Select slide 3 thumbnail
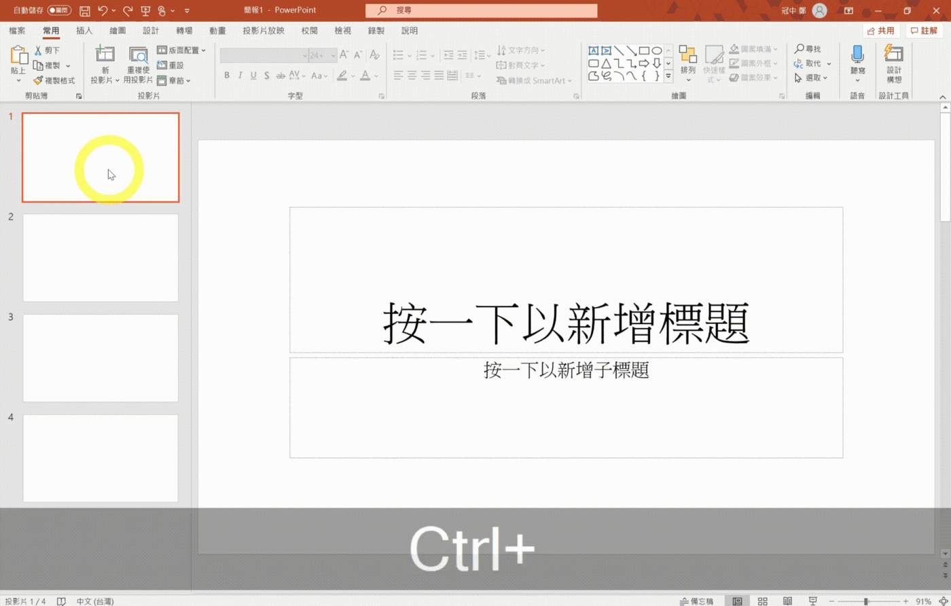 101,357
